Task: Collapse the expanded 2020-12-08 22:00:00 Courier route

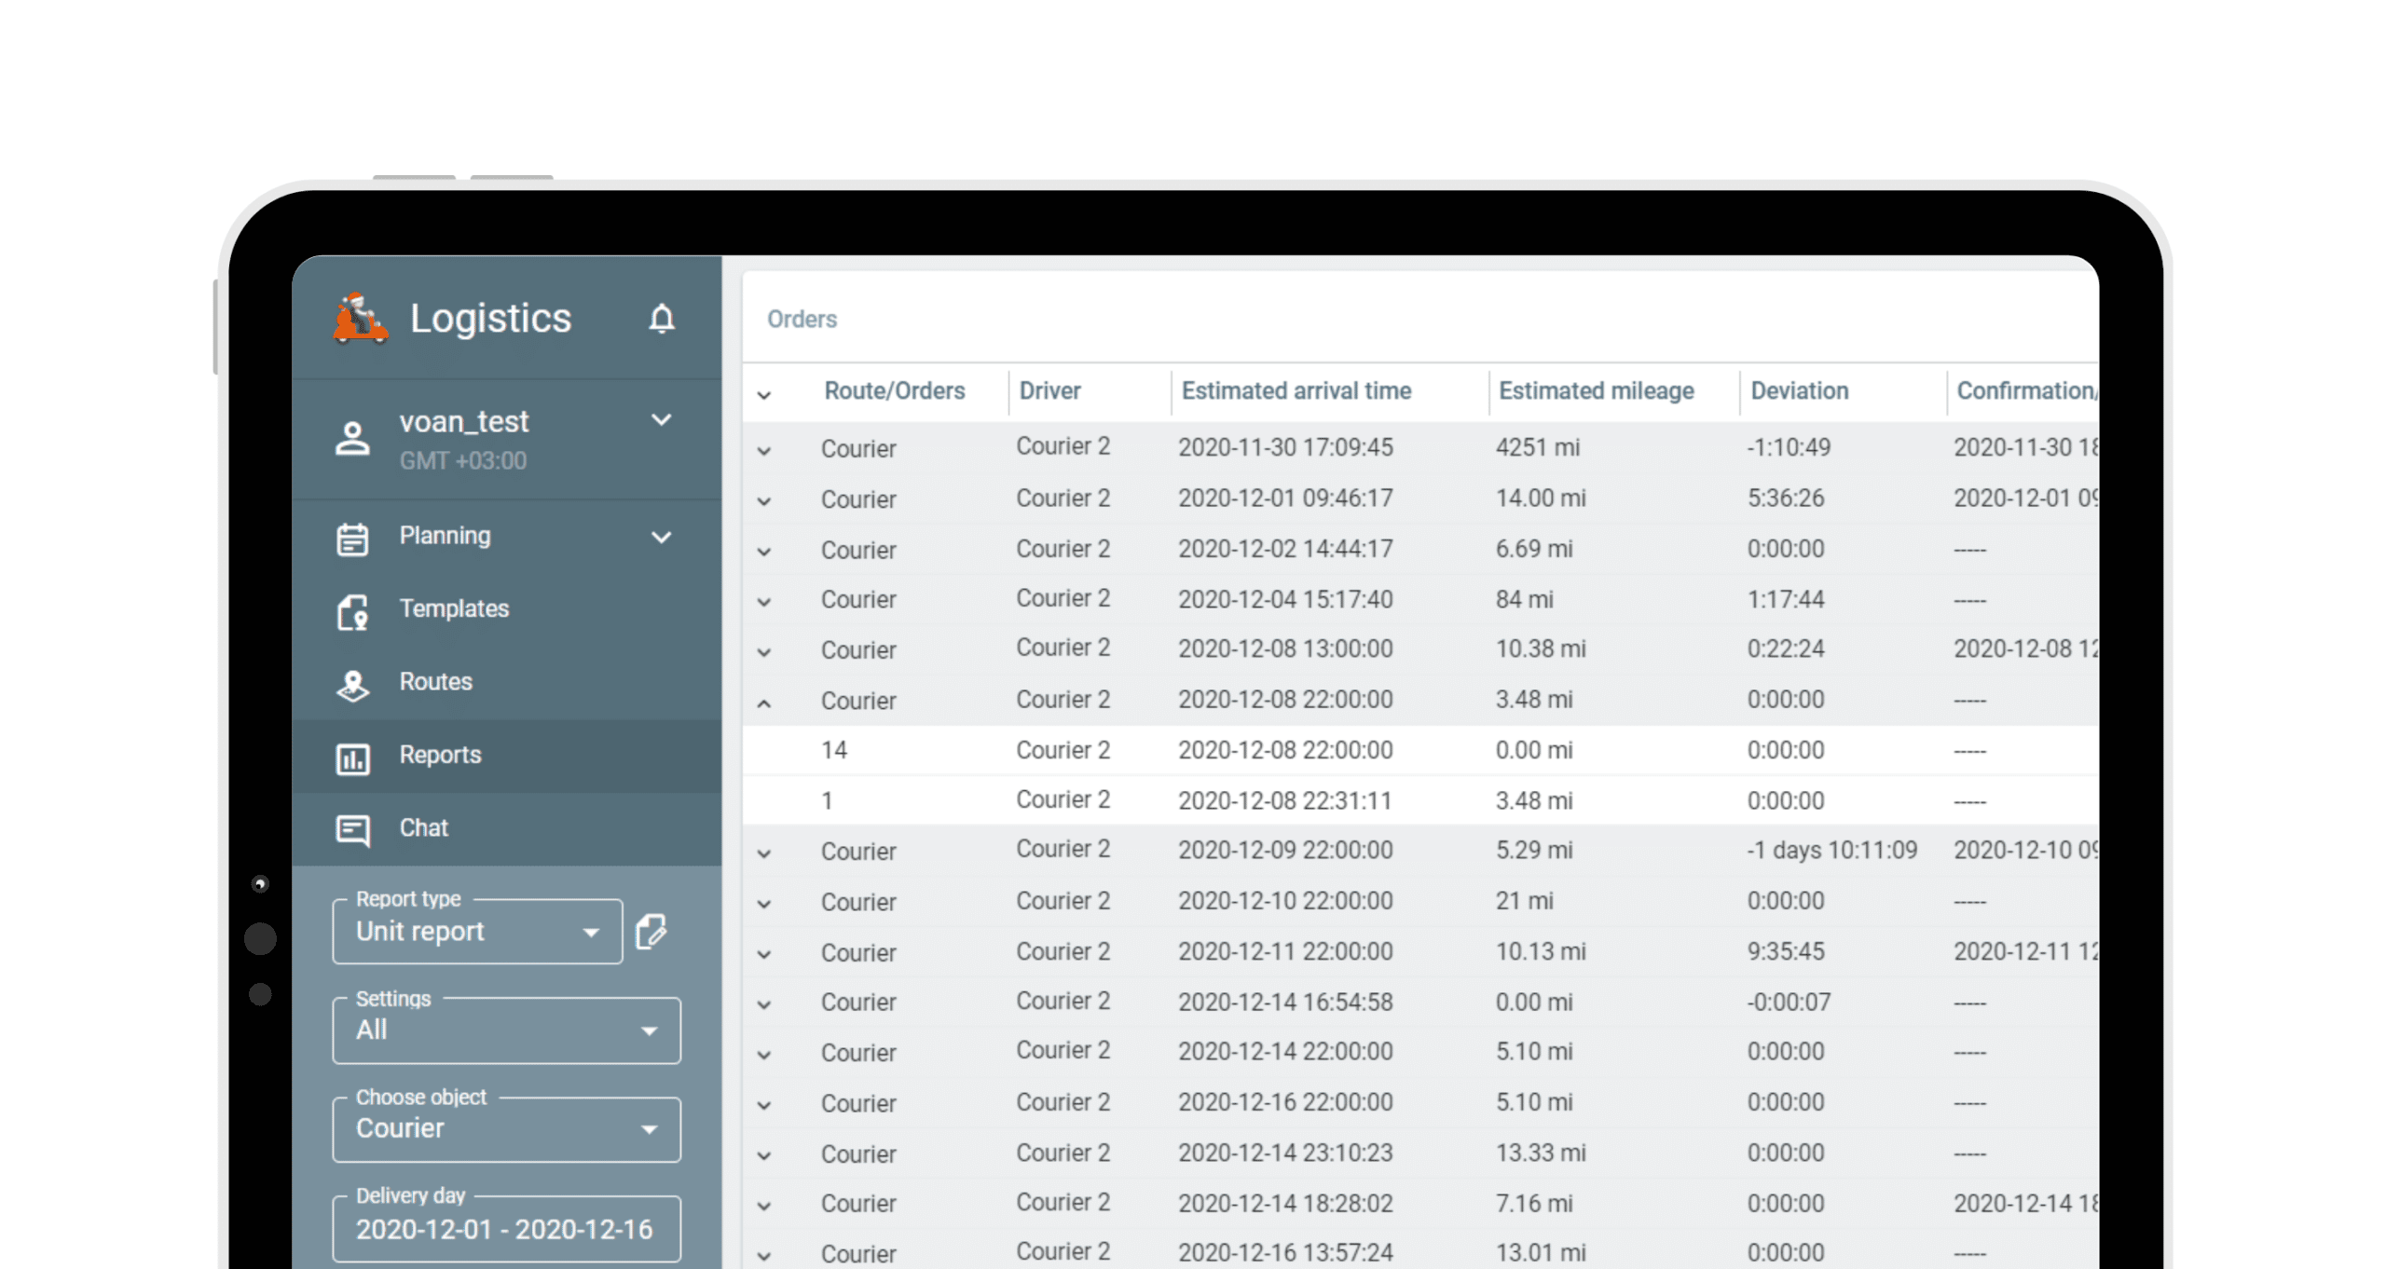Action: pyautogui.click(x=764, y=703)
